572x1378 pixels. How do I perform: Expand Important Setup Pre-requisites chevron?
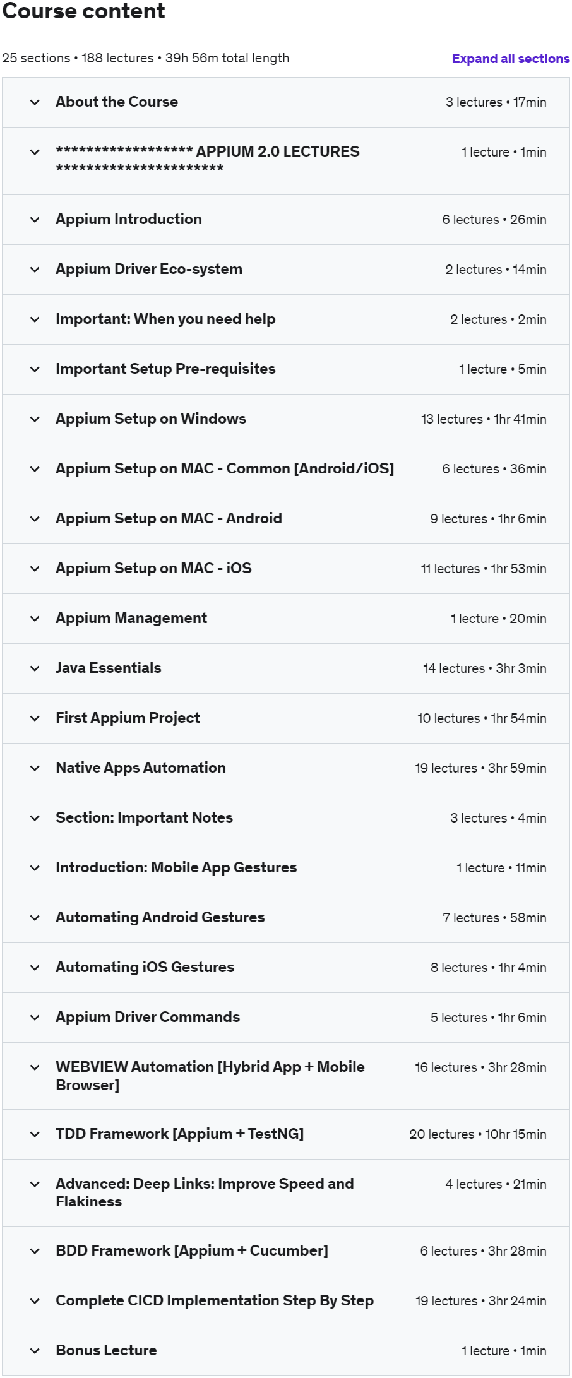coord(35,369)
